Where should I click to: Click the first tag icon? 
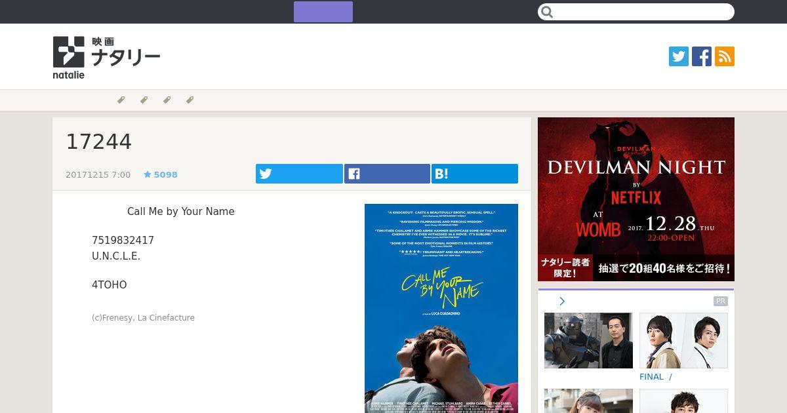[x=121, y=100]
